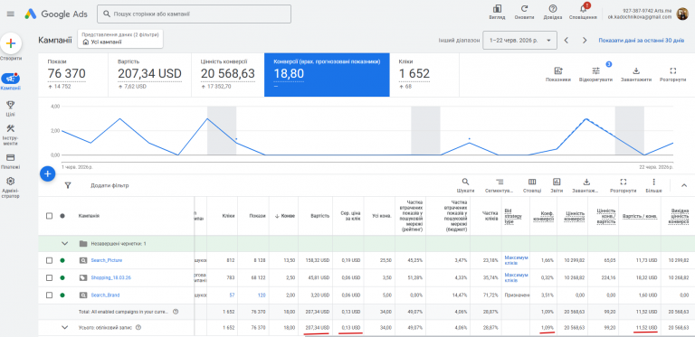Open Інструменти tools in the sidebar
Image resolution: width=695 pixels, height=337 pixels.
(x=11, y=135)
